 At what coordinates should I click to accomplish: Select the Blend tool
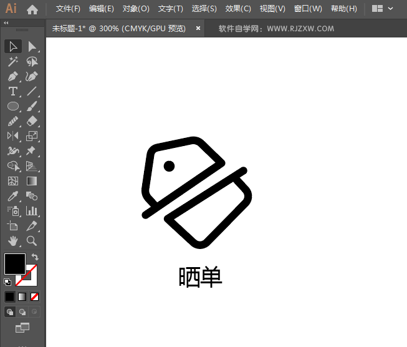(32, 196)
